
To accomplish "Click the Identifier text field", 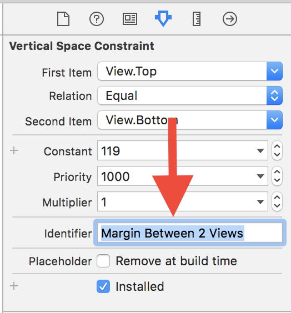I will [190, 233].
